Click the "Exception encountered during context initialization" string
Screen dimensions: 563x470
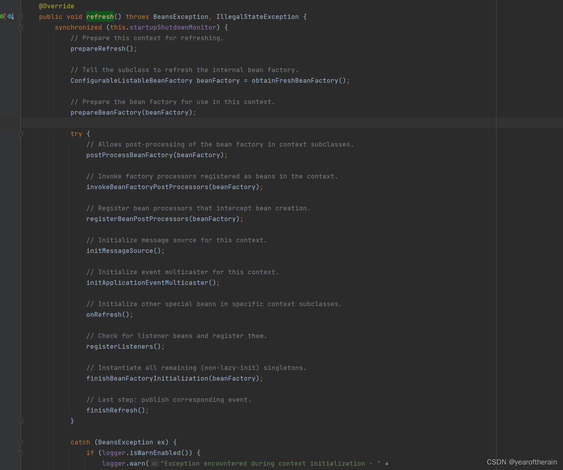pos(271,464)
